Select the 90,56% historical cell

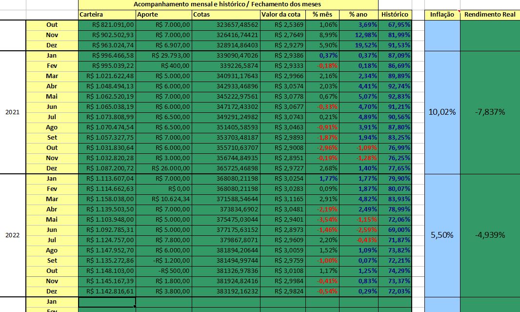pyautogui.click(x=395, y=117)
